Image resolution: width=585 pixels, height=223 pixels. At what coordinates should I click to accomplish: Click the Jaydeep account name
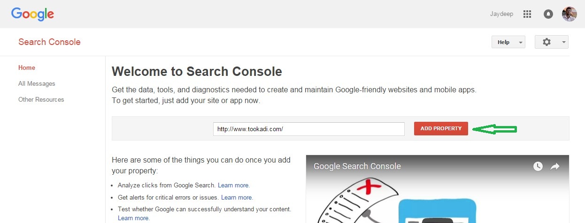point(501,14)
